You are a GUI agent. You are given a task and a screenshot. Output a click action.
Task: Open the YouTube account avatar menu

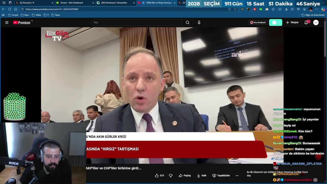pos(316,22)
